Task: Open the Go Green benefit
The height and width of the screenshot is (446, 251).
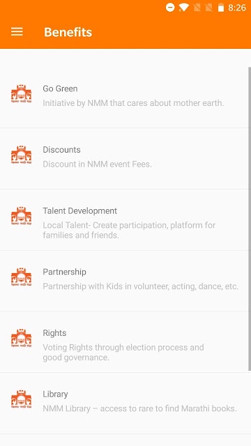Action: pyautogui.click(x=124, y=98)
